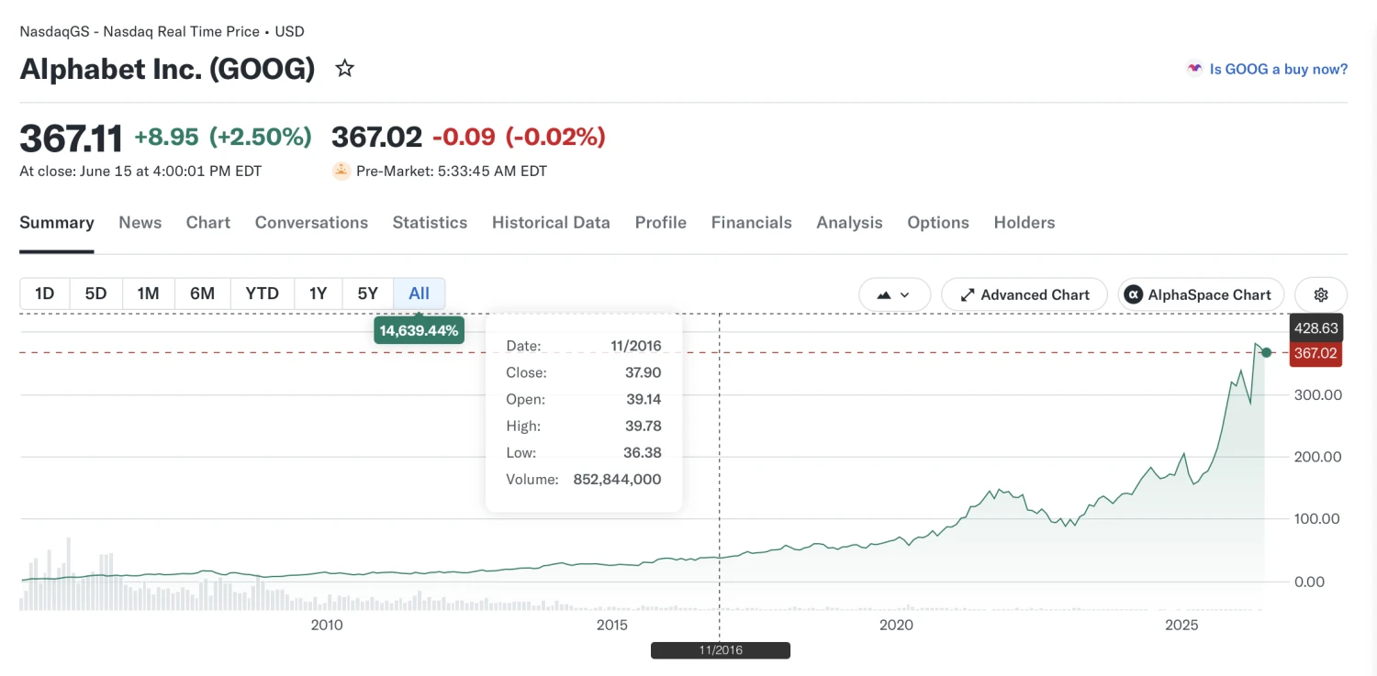Image resolution: width=1377 pixels, height=676 pixels.
Task: Select the 6M time range
Action: [x=202, y=294]
